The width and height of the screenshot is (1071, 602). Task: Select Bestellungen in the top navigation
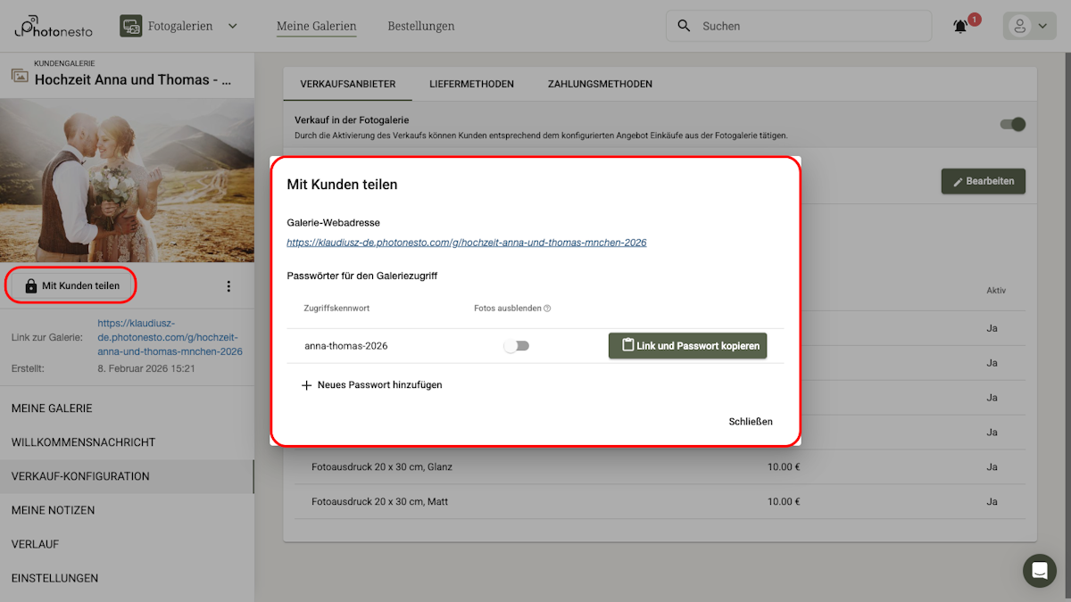(420, 26)
